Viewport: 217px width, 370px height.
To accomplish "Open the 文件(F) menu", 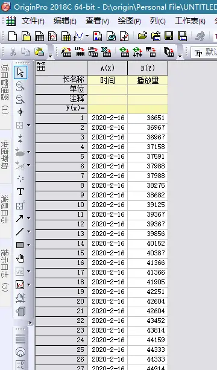I will click(33, 21).
